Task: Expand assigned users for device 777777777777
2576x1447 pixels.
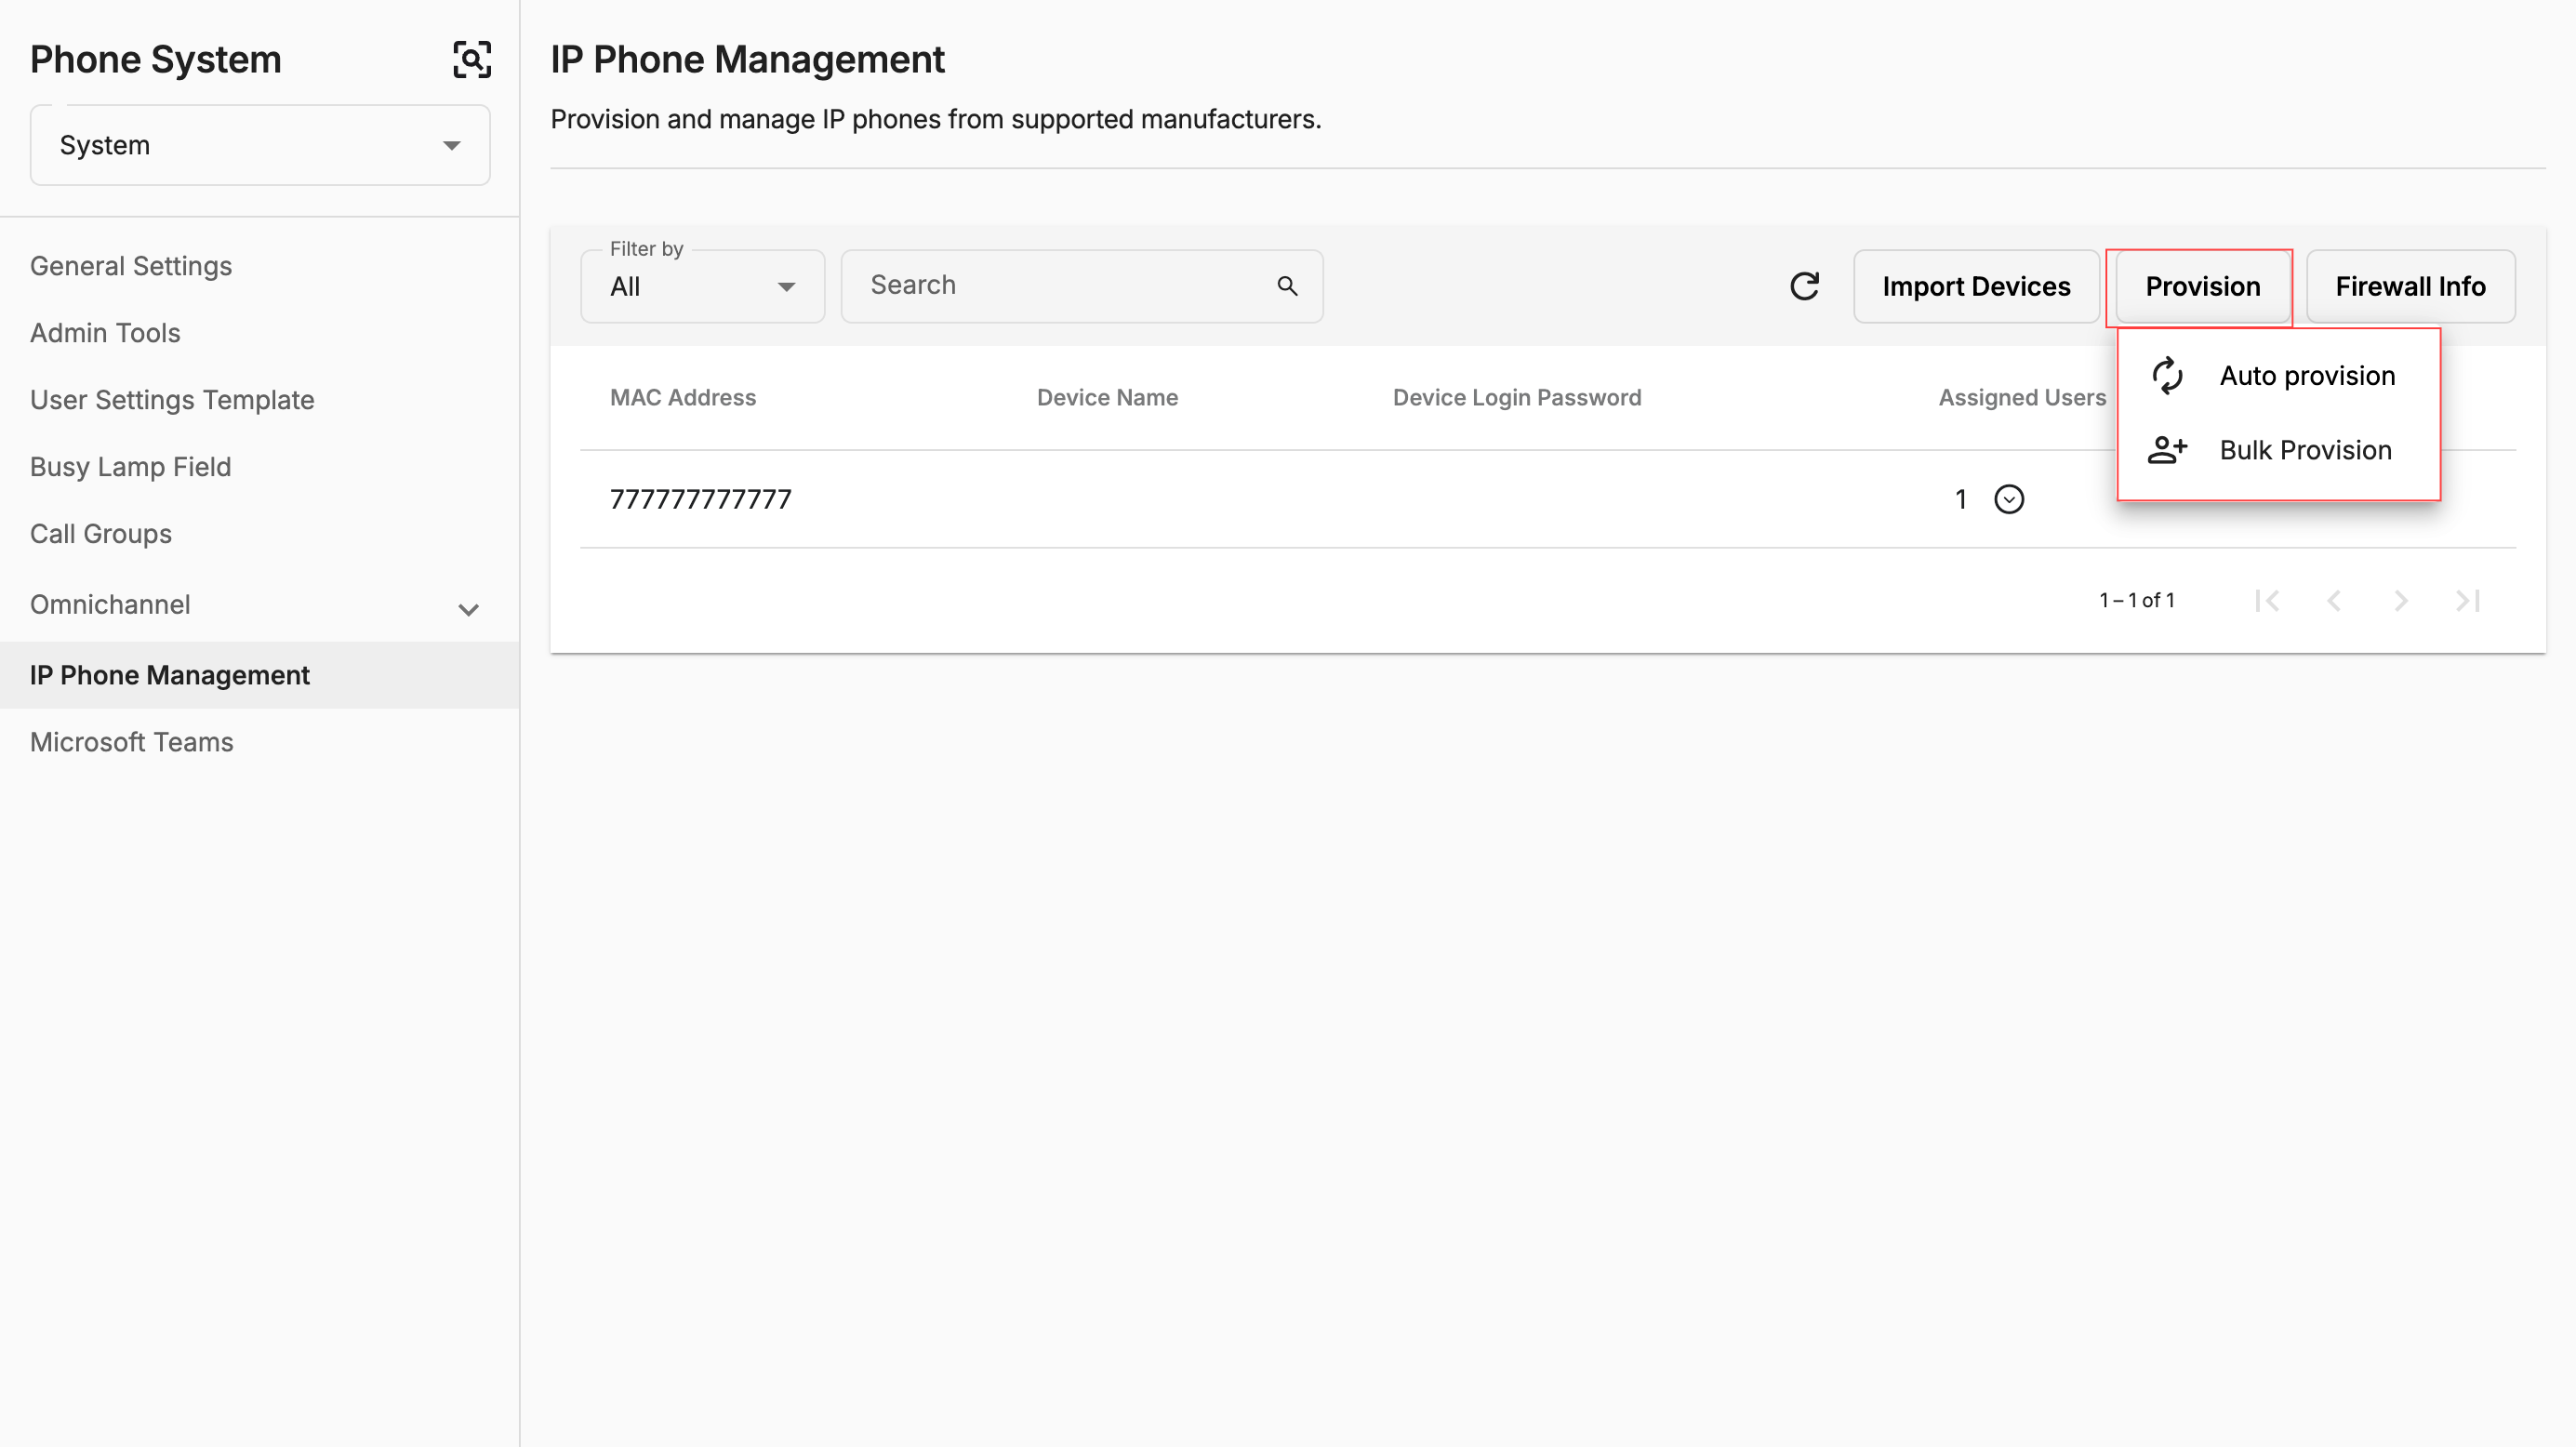Action: [2009, 499]
